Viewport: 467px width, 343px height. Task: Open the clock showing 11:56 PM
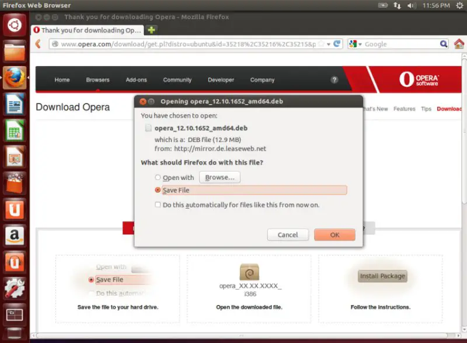point(436,5)
